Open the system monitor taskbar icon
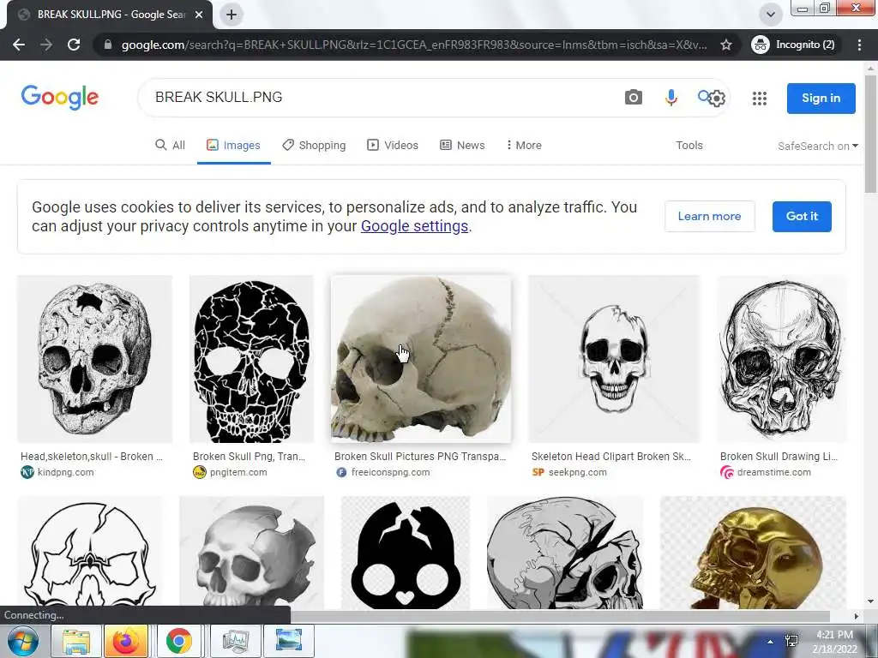 [236, 641]
